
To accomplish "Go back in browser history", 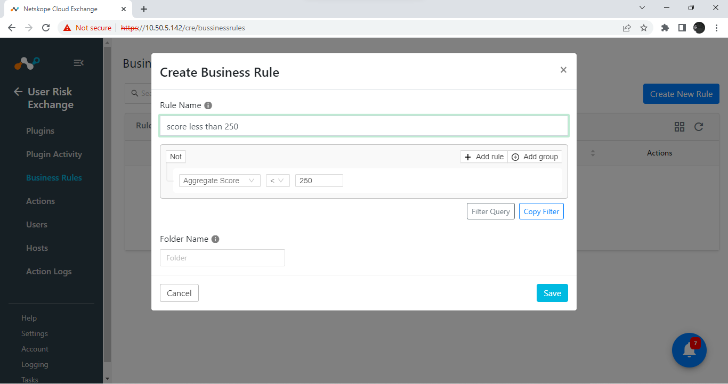I will pyautogui.click(x=12, y=28).
